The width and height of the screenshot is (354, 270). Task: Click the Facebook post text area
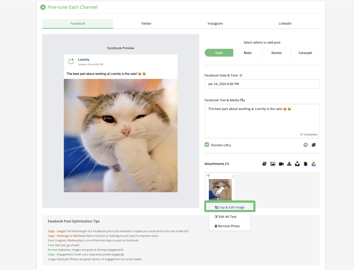(262, 121)
